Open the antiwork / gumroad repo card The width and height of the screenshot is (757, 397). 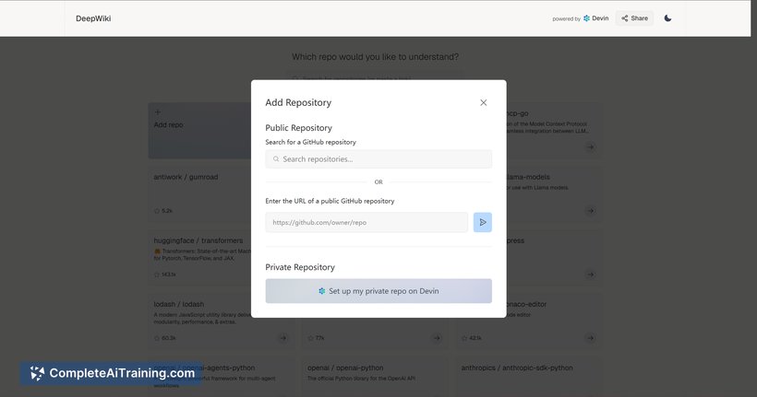[x=200, y=194]
